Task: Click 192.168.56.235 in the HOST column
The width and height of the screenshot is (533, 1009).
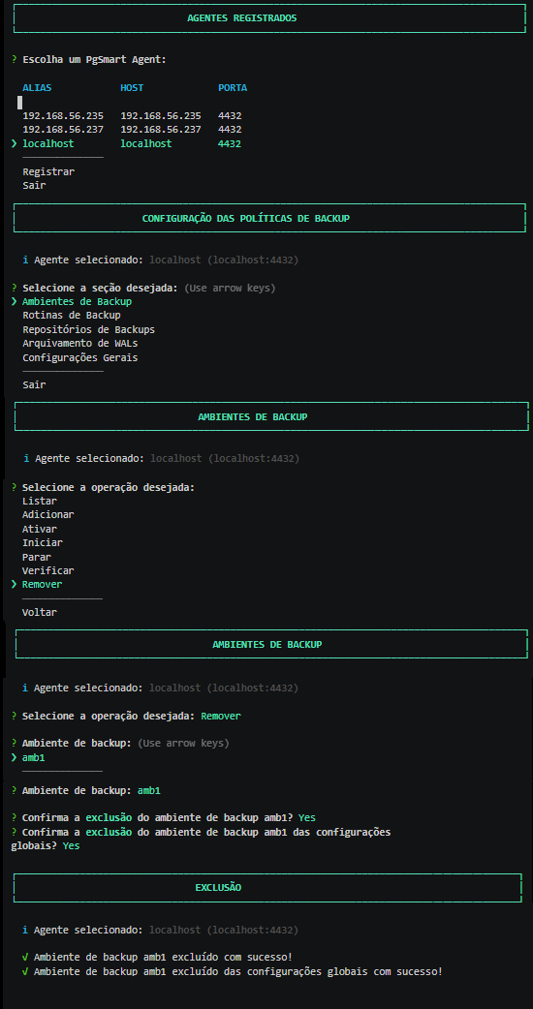Action: click(161, 116)
